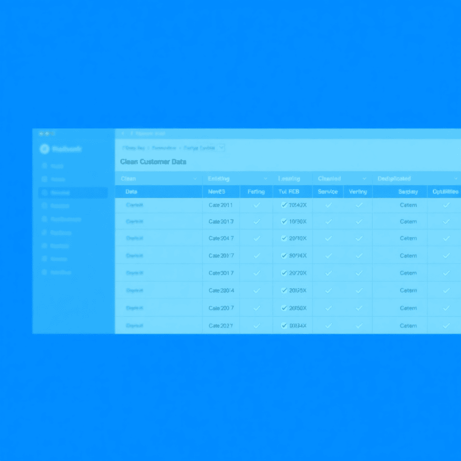Image resolution: width=461 pixels, height=461 pixels.
Task: Open the dropdown at the breadcrumb's end
Action: pos(221,148)
